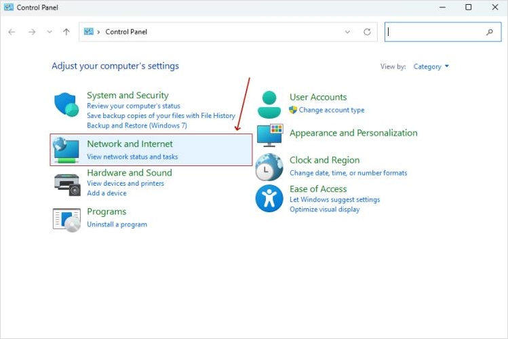Screen dimensions: 508x339
Task: Click Let Windows suggest settings
Action: point(334,199)
